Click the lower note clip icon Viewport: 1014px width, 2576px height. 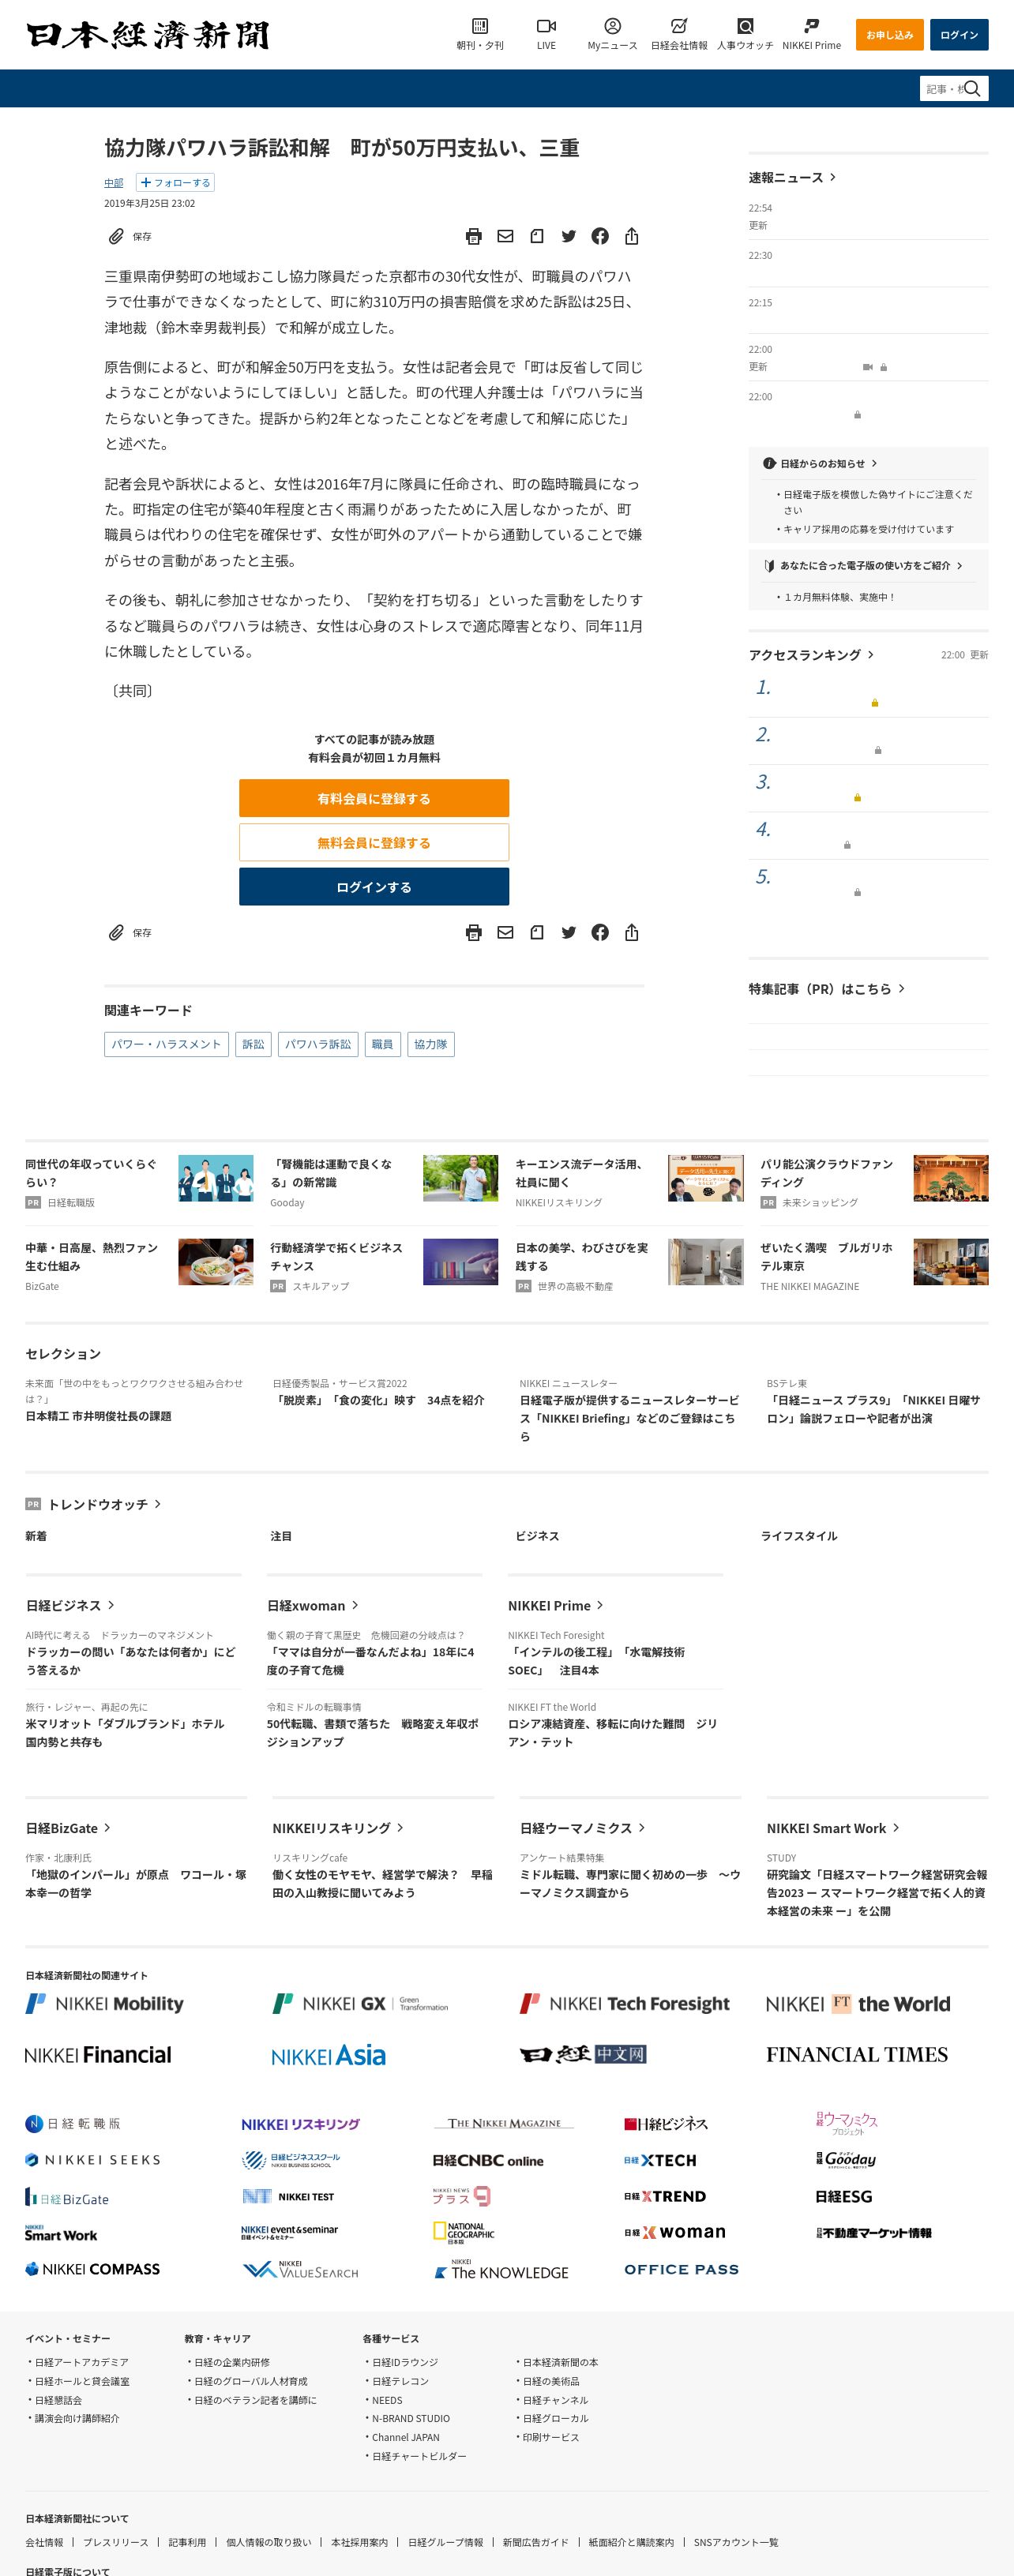pos(537,932)
